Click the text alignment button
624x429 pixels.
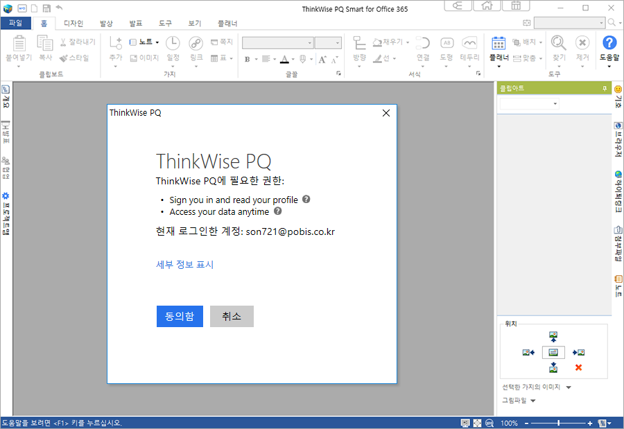[x=266, y=60]
